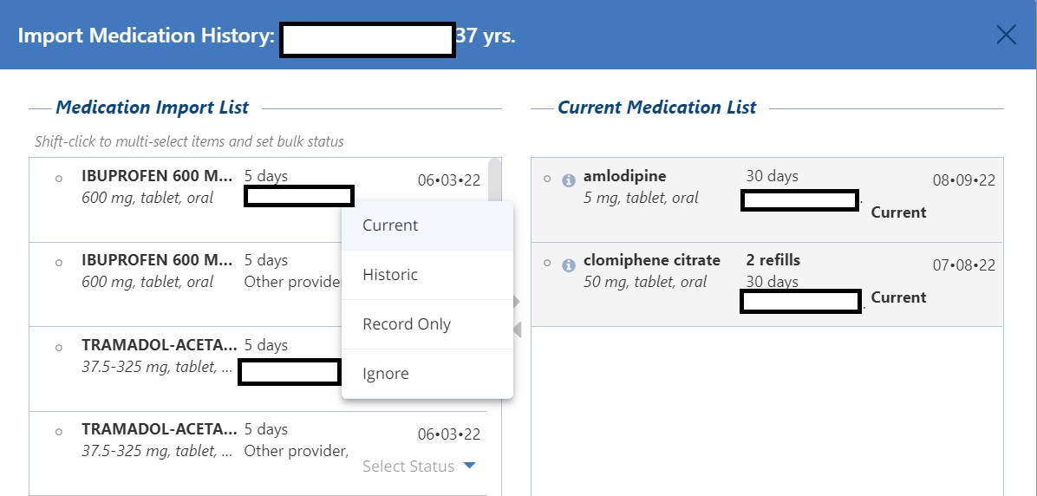This screenshot has width=1037, height=496.
Task: Select the radio circle for amlodipine
Action: click(547, 179)
